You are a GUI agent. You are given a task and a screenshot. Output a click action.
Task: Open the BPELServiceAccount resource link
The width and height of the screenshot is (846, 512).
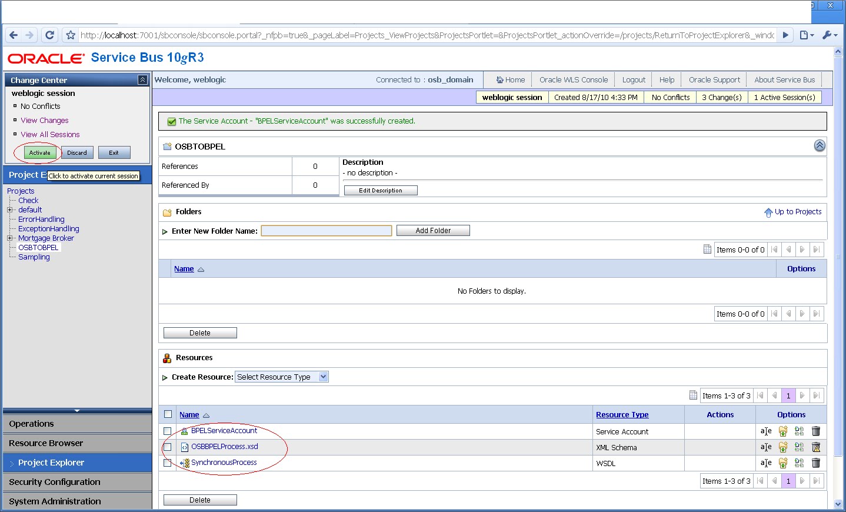tap(224, 431)
